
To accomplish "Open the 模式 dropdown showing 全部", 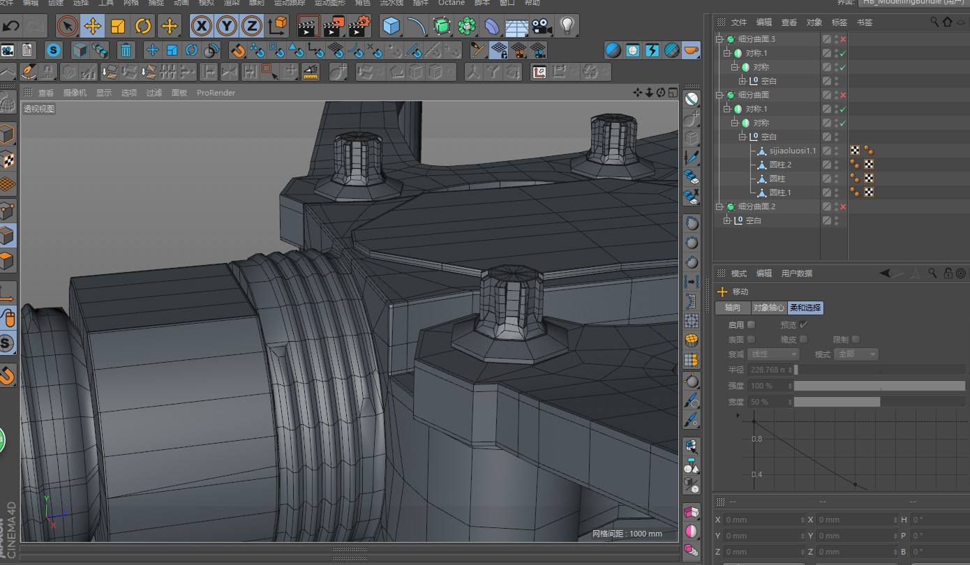I will [x=856, y=354].
